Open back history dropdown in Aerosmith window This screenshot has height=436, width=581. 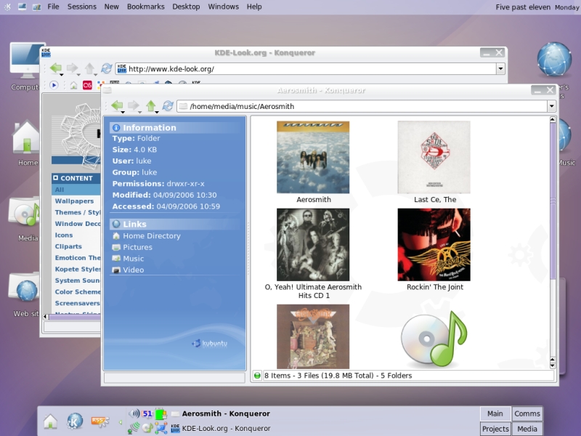[123, 112]
